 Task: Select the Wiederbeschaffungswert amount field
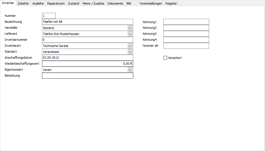tap(87, 64)
